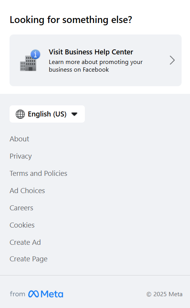190x308 pixels.
Task: Click 'Learn more about promoting your business' text
Action: (x=96, y=66)
